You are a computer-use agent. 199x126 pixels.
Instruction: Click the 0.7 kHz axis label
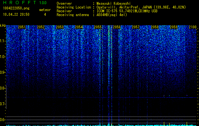pos(3,104)
